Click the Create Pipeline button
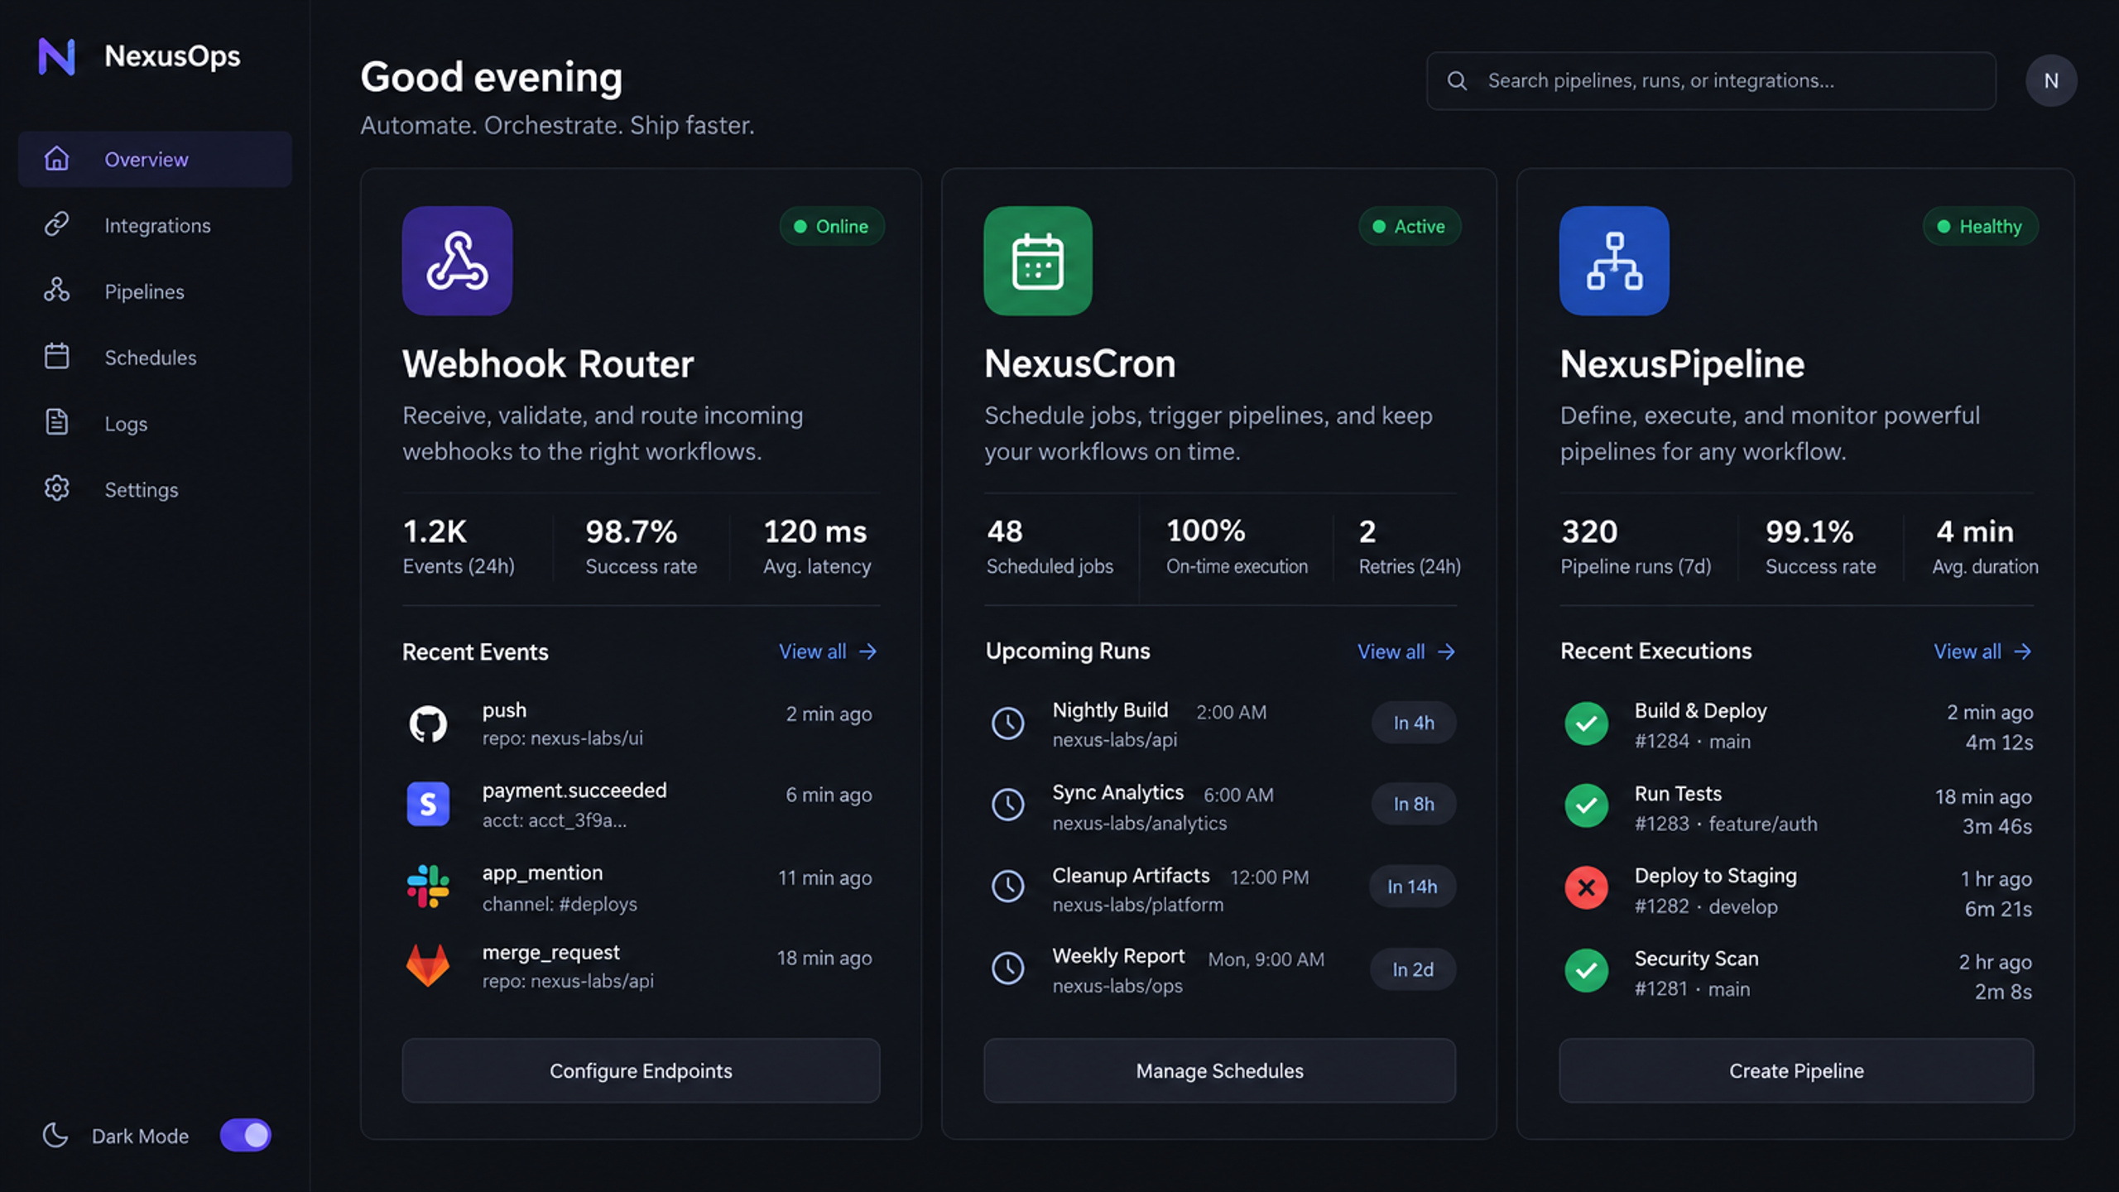 (1796, 1070)
